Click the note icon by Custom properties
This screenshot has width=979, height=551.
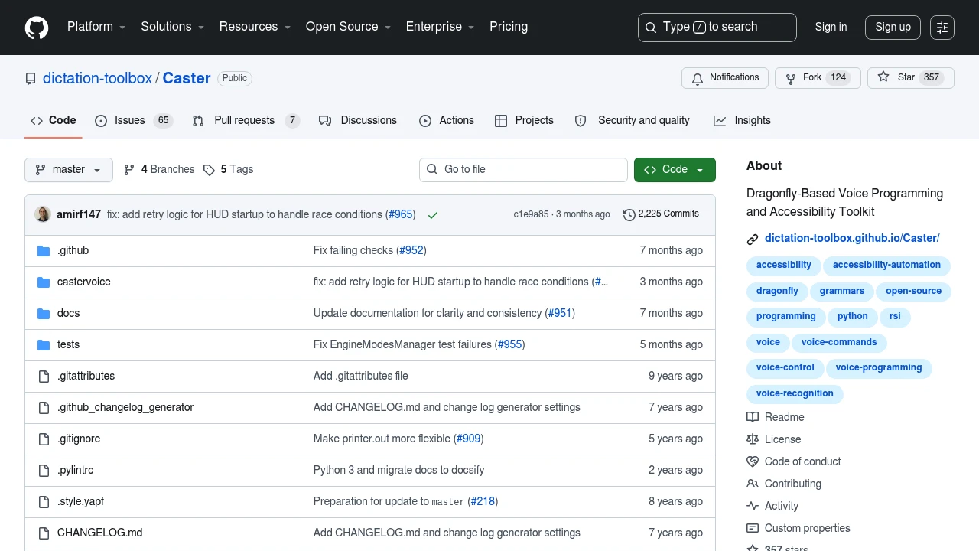coord(753,528)
